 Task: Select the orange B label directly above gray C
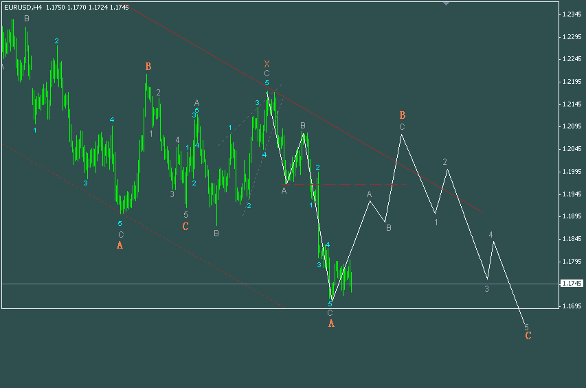[402, 115]
